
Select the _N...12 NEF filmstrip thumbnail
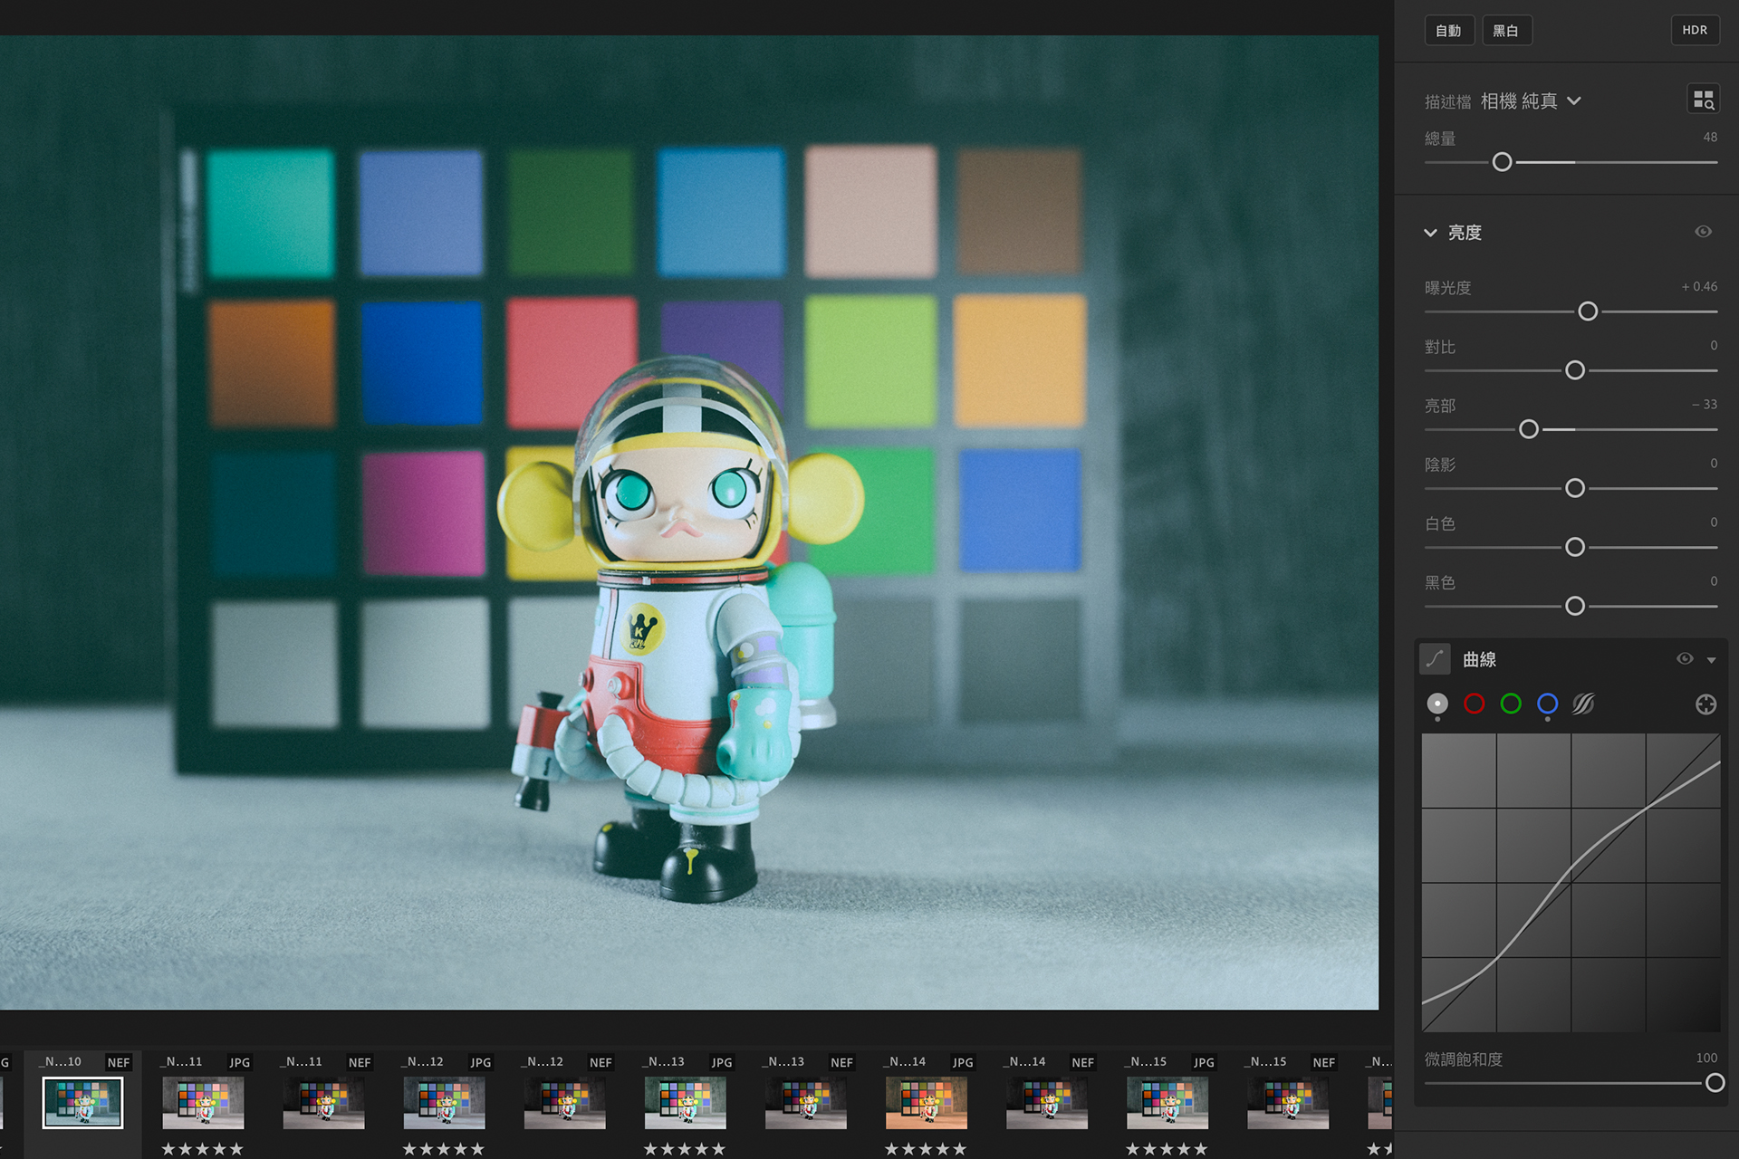pos(564,1102)
